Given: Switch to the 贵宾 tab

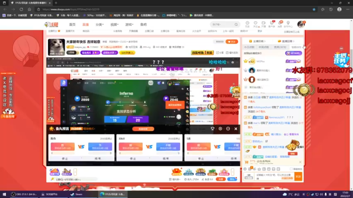Looking at the screenshot, I should 280,47.
